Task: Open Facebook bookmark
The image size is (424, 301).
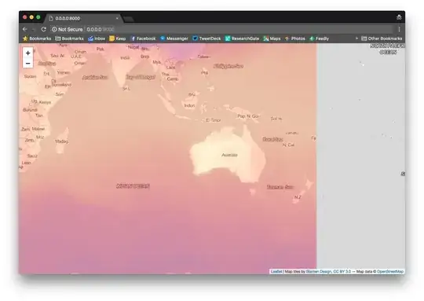Action: [x=144, y=39]
